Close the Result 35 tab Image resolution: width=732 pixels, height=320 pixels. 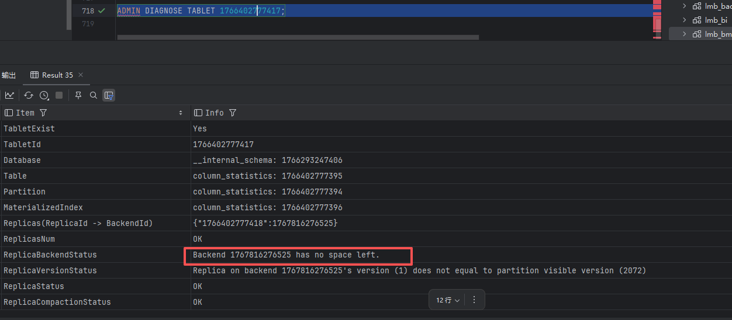point(81,75)
